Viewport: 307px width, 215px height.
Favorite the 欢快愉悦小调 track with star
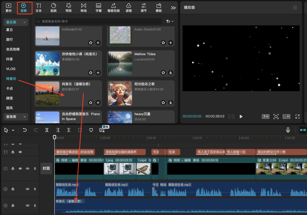91,73
